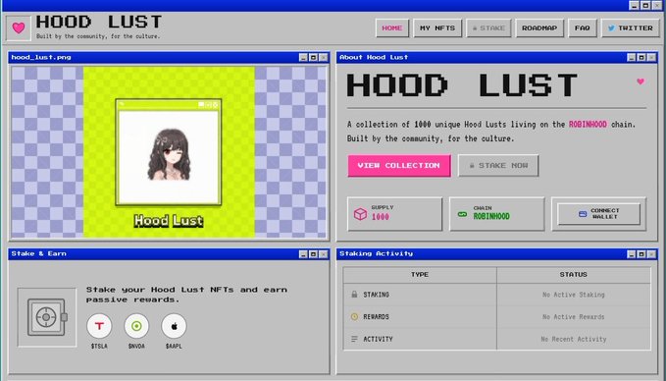This screenshot has width=666, height=381.
Task: Click the CHAIN ROBINHOOD info card
Action: [x=497, y=214]
